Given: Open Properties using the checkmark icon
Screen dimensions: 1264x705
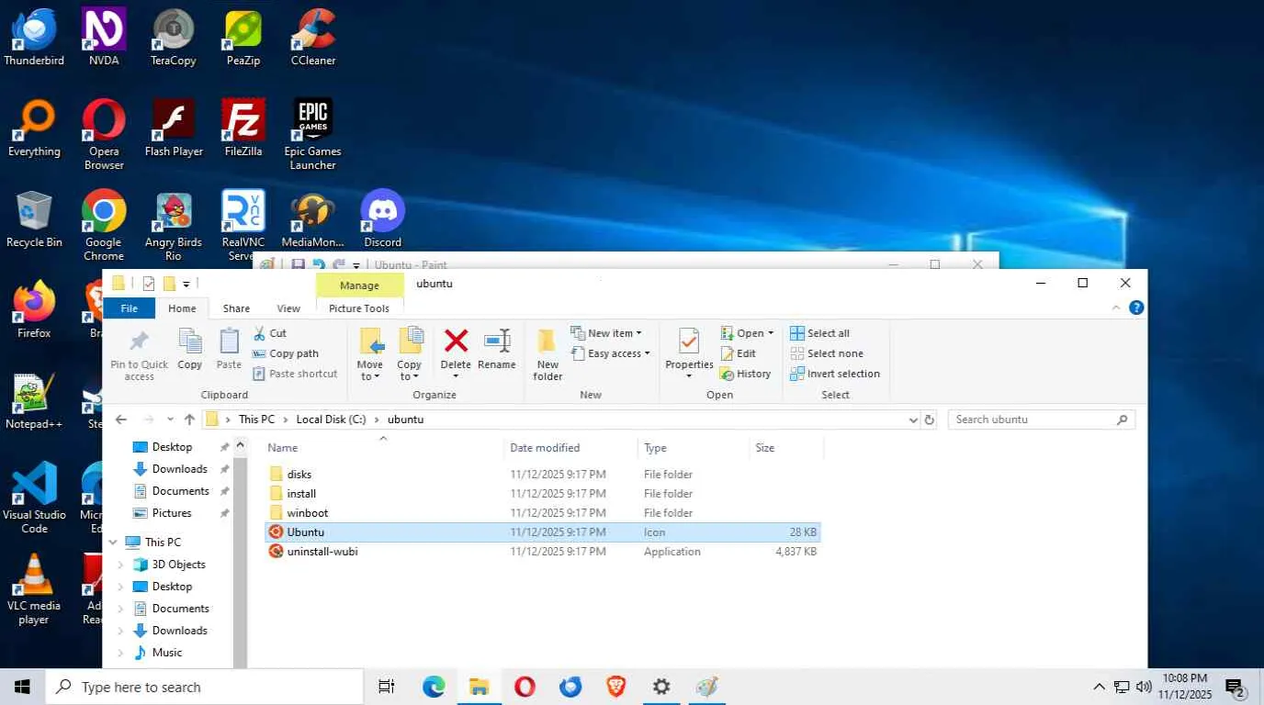Looking at the screenshot, I should pos(689,341).
